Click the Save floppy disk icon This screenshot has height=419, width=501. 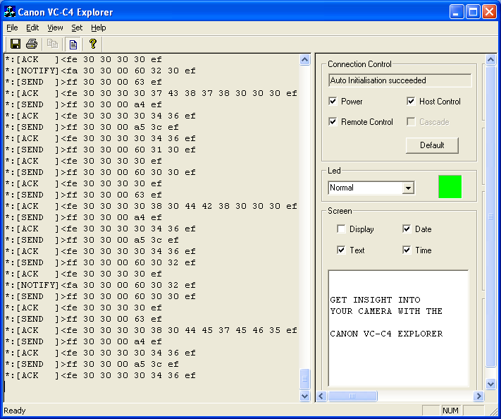16,44
